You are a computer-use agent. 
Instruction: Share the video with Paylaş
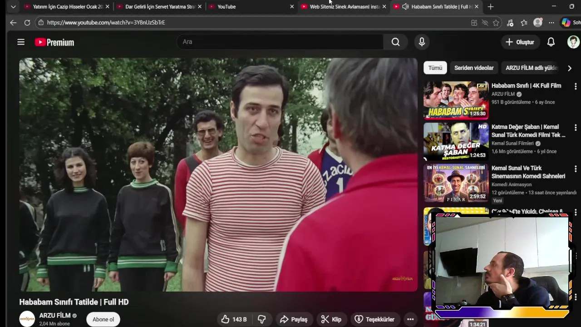coord(294,319)
